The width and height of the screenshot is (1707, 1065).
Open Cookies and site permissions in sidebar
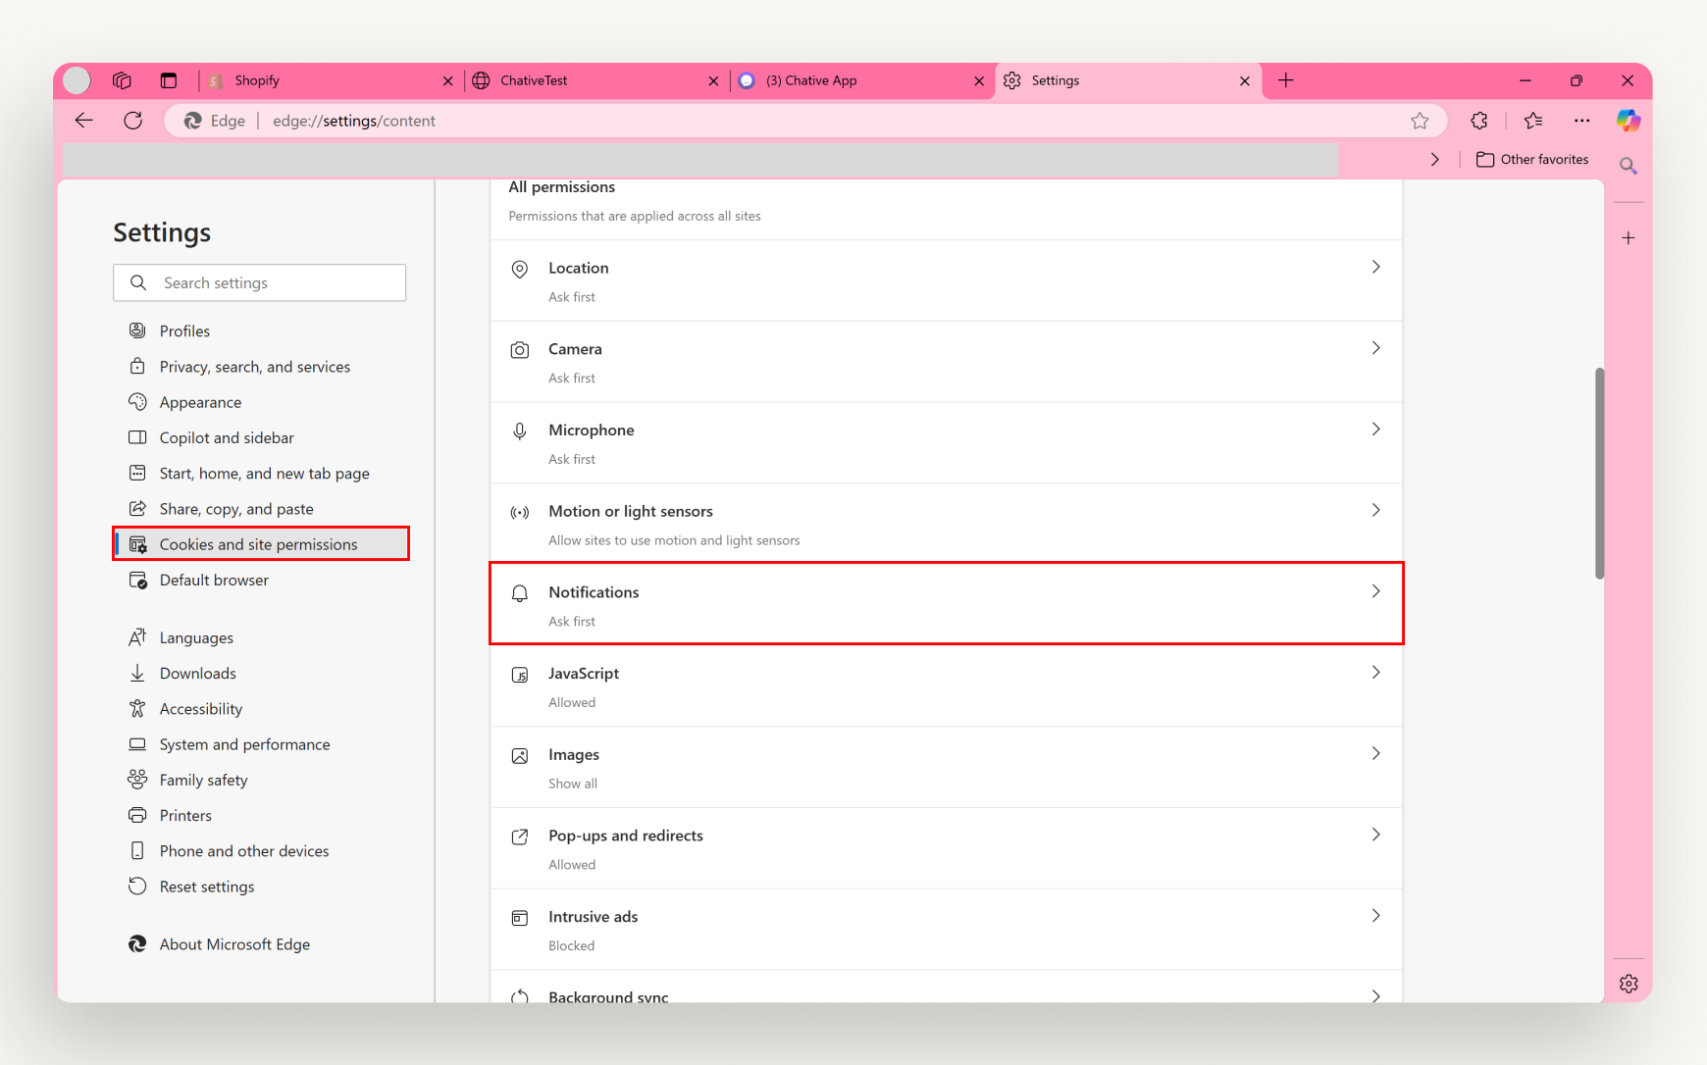[x=258, y=543]
